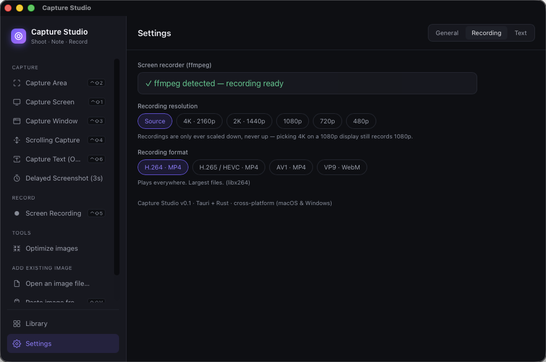The image size is (546, 362).
Task: Click the Optimize images compress icon
Action: coord(17,249)
